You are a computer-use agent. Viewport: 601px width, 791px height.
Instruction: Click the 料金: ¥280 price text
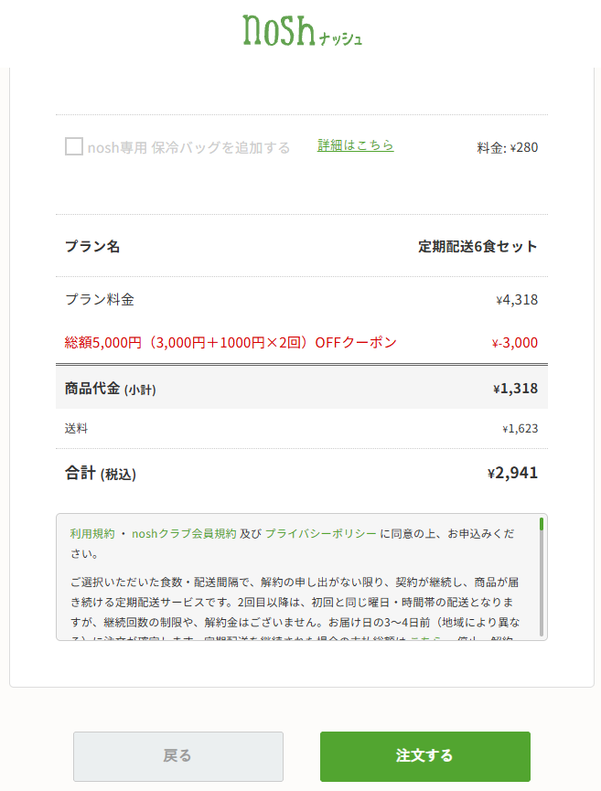(507, 148)
